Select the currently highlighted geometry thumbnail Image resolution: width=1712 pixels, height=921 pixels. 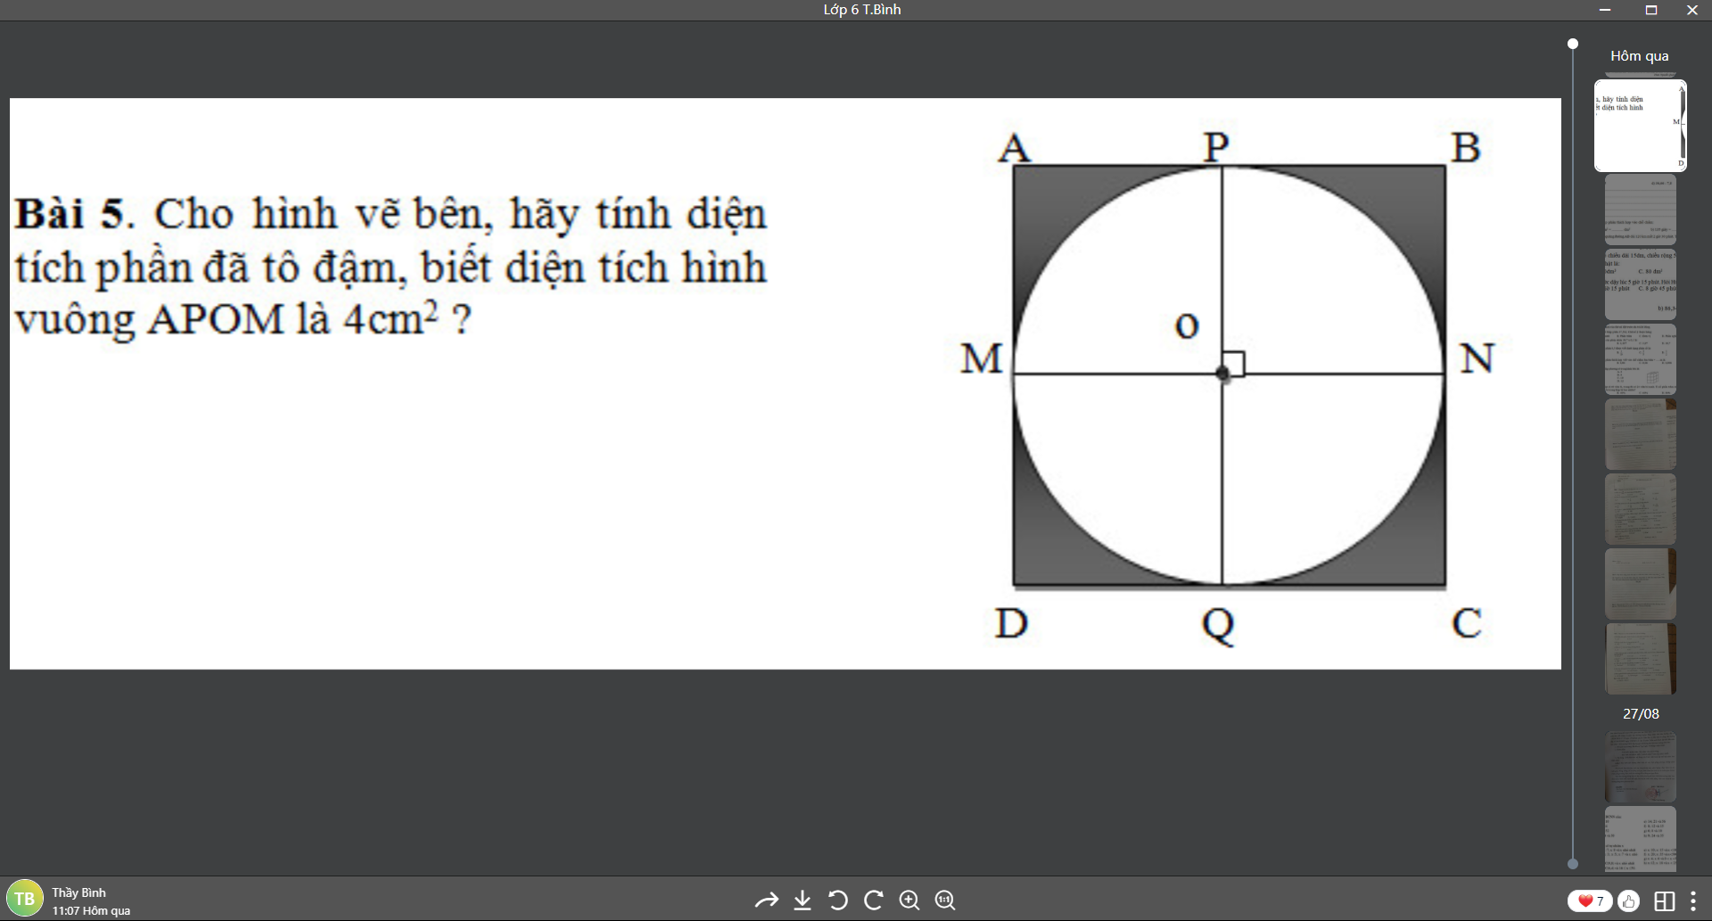[1640, 126]
